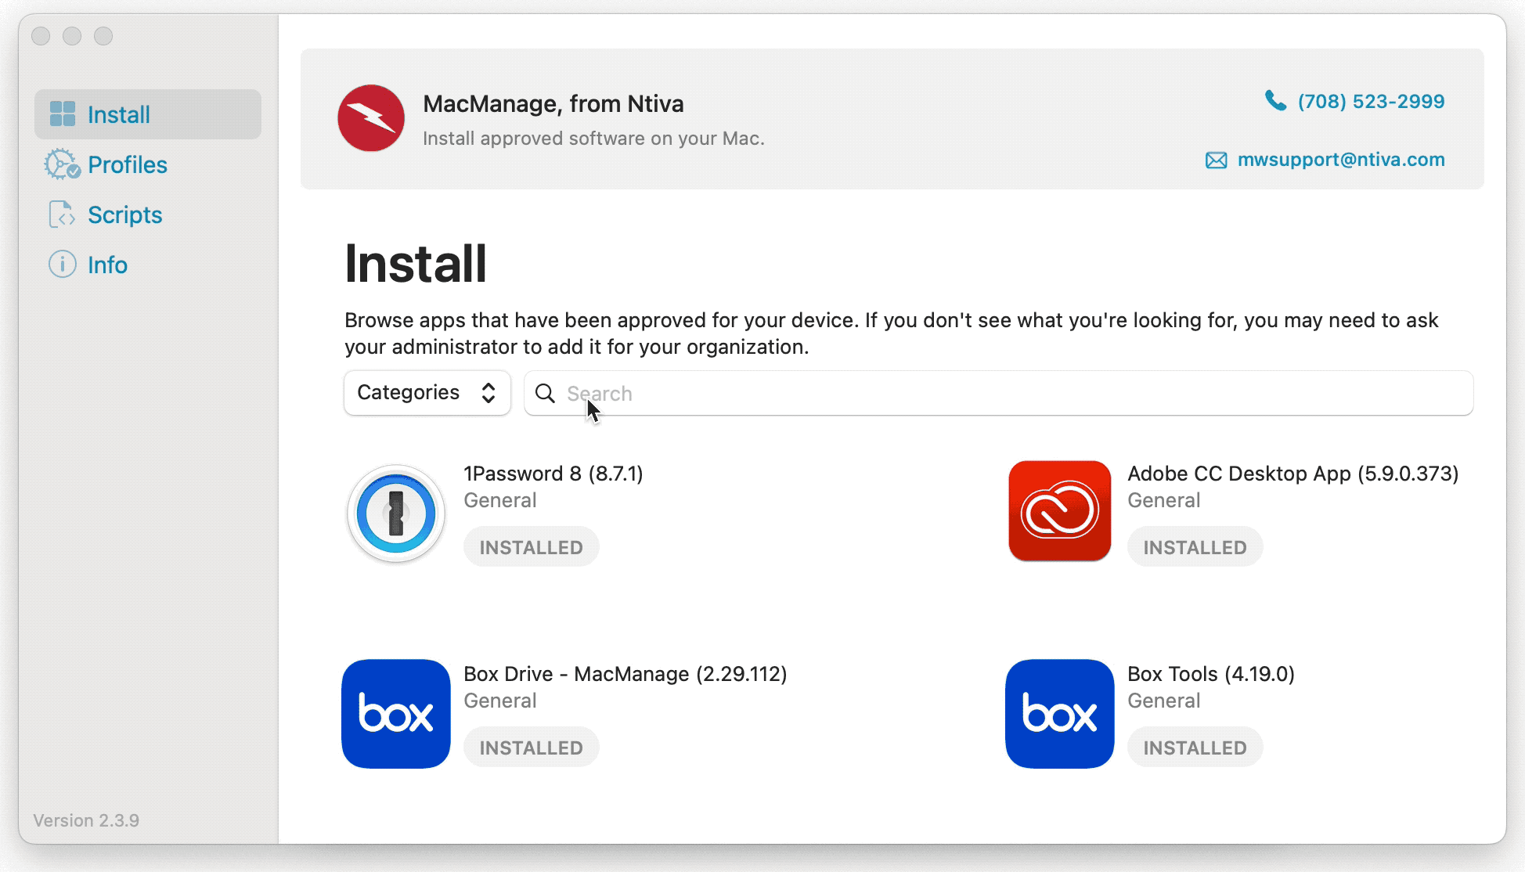Select the 1Password 8 (8.7.1) title
The height and width of the screenshot is (872, 1525).
point(553,474)
